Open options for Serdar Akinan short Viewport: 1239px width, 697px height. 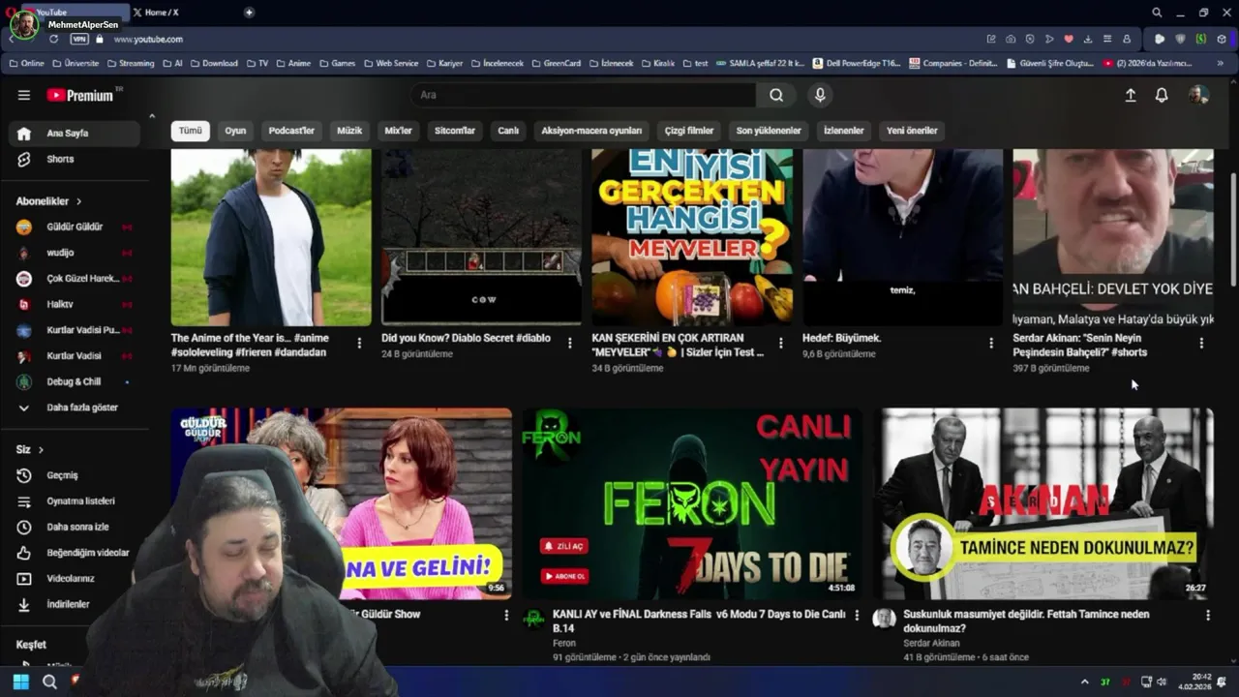1201,343
